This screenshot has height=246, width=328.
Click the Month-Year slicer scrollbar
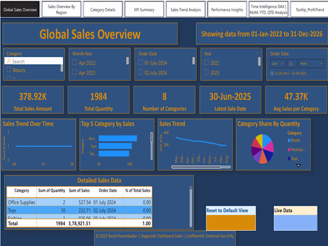(x=127, y=60)
